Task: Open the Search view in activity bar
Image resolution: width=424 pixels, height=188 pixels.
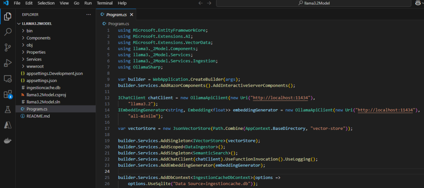Action: point(7,32)
